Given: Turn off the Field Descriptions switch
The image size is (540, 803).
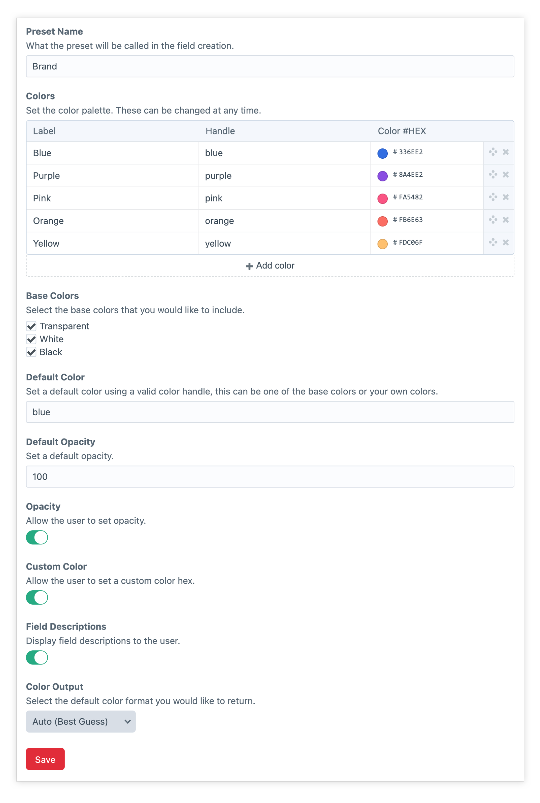Looking at the screenshot, I should click(x=37, y=657).
